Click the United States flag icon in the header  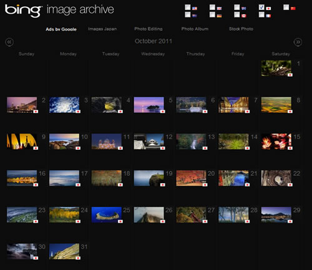195,9
